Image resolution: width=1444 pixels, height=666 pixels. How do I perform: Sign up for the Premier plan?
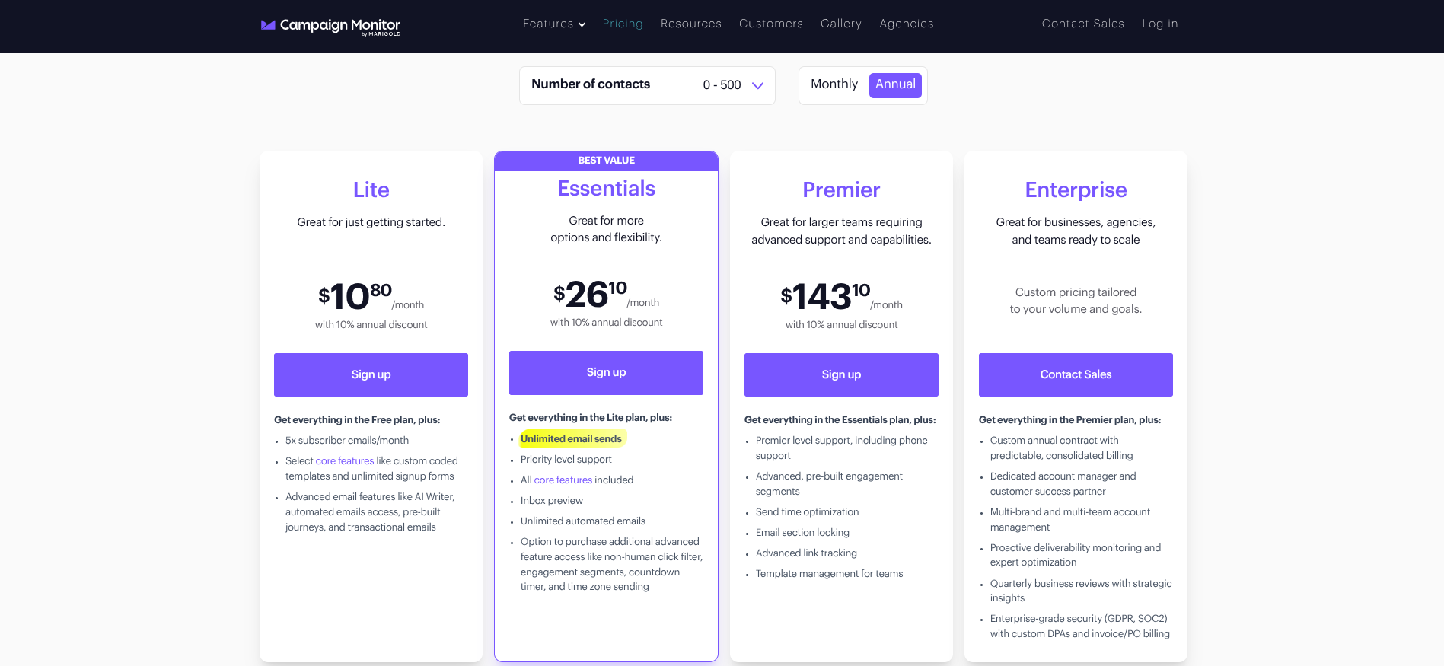(841, 374)
